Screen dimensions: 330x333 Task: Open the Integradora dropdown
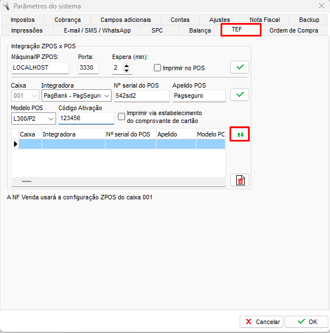click(77, 96)
